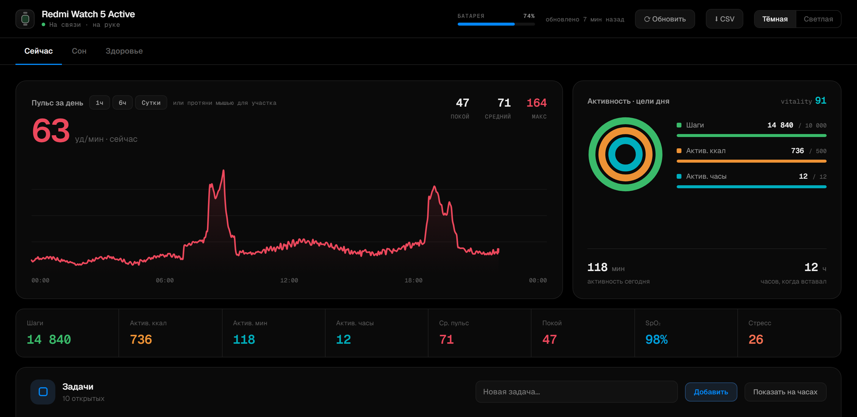Click the green online status dot
This screenshot has height=417, width=857.
[43, 25]
